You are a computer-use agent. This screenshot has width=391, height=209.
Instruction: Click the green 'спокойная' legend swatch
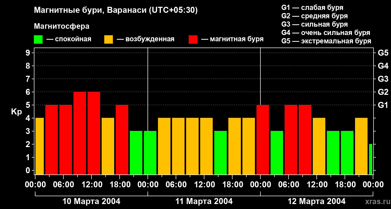38,39
